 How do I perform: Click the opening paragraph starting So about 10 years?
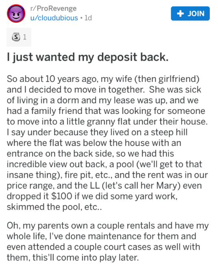(x=107, y=143)
